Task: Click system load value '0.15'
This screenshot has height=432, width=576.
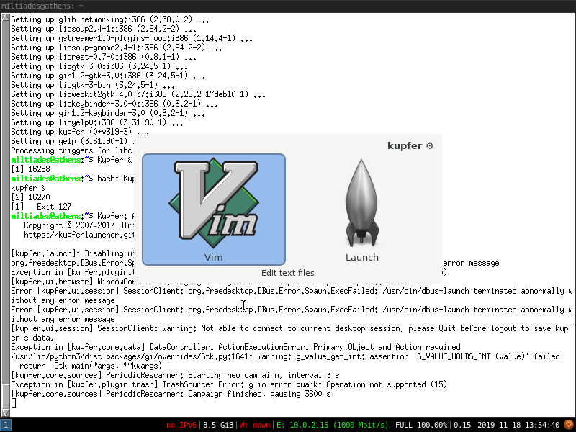Action: 462,426
